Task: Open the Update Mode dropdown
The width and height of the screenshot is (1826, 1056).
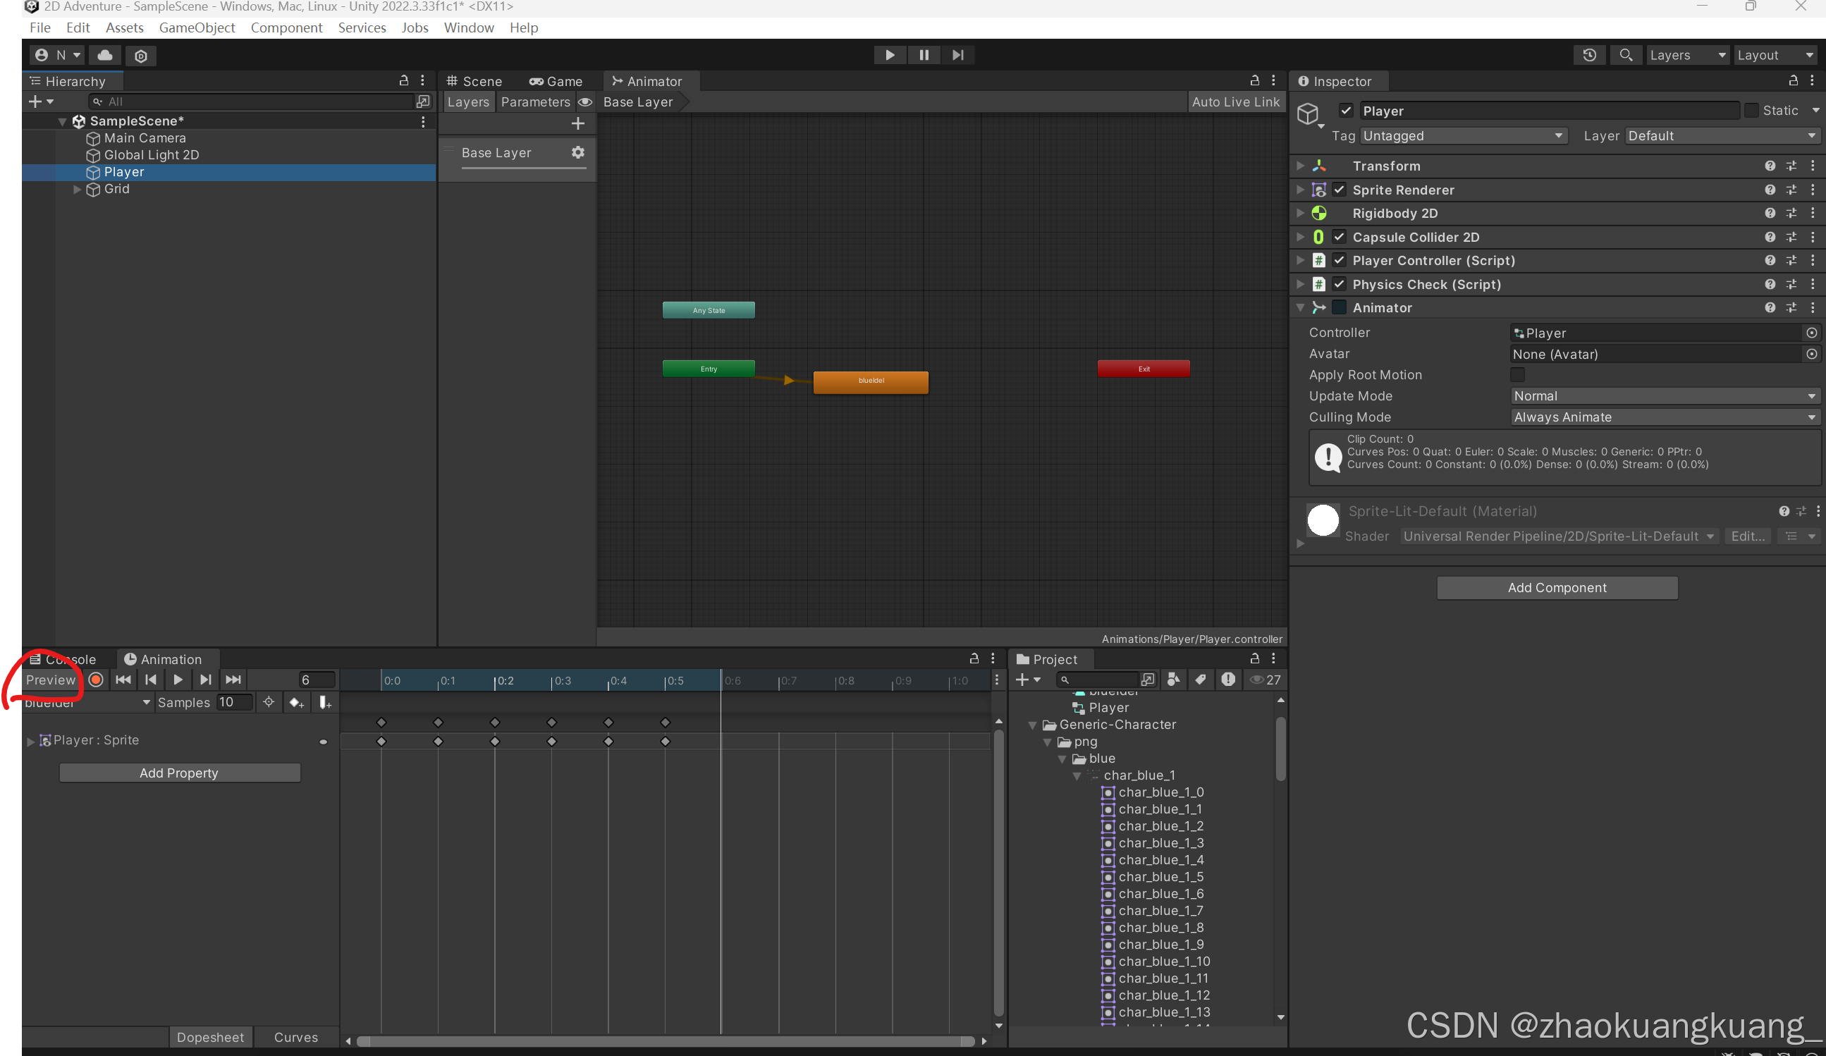Action: pyautogui.click(x=1665, y=395)
